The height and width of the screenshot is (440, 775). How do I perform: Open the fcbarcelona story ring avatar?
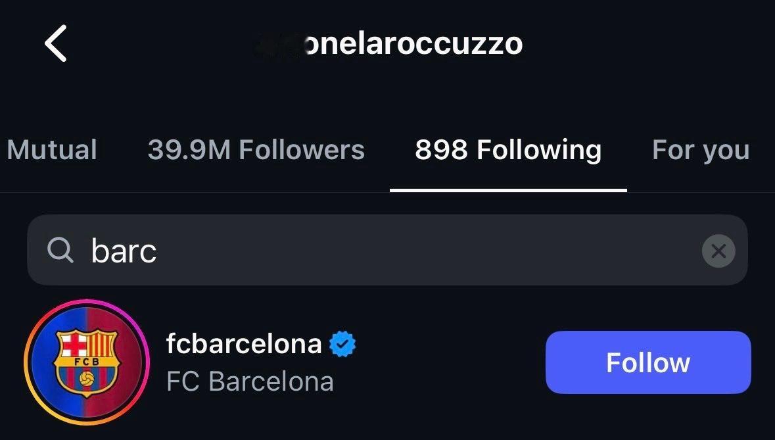click(x=87, y=362)
